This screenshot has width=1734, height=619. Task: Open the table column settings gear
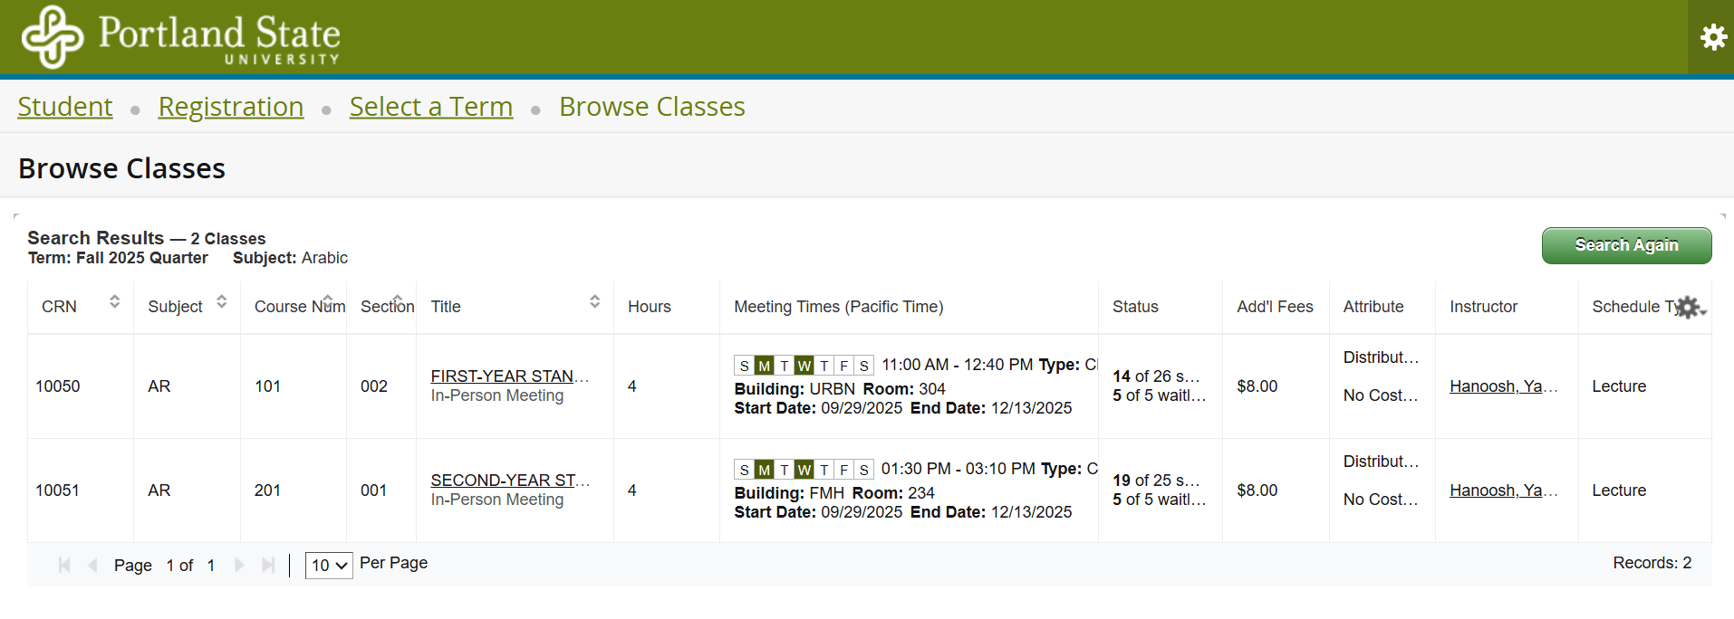click(x=1689, y=308)
